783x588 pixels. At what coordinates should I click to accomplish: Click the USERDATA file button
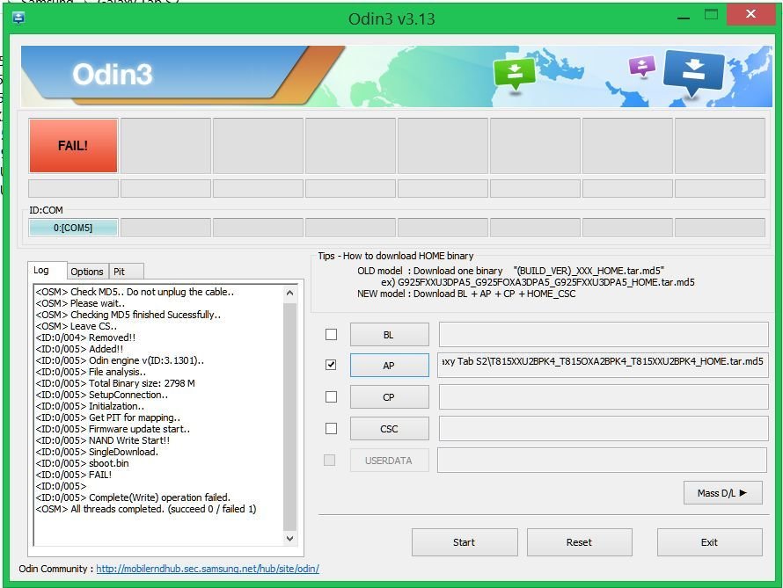[x=389, y=461]
